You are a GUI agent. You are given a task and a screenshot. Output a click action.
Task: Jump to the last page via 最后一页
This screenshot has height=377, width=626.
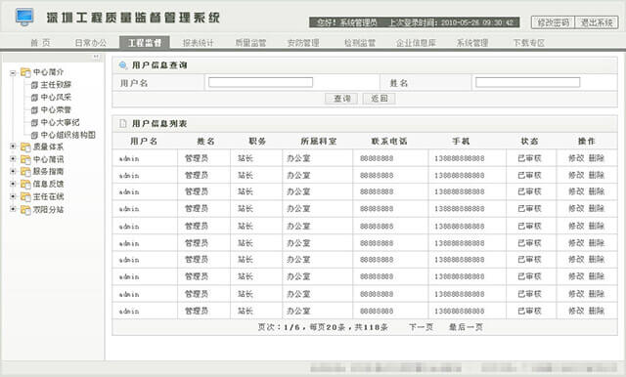(466, 327)
